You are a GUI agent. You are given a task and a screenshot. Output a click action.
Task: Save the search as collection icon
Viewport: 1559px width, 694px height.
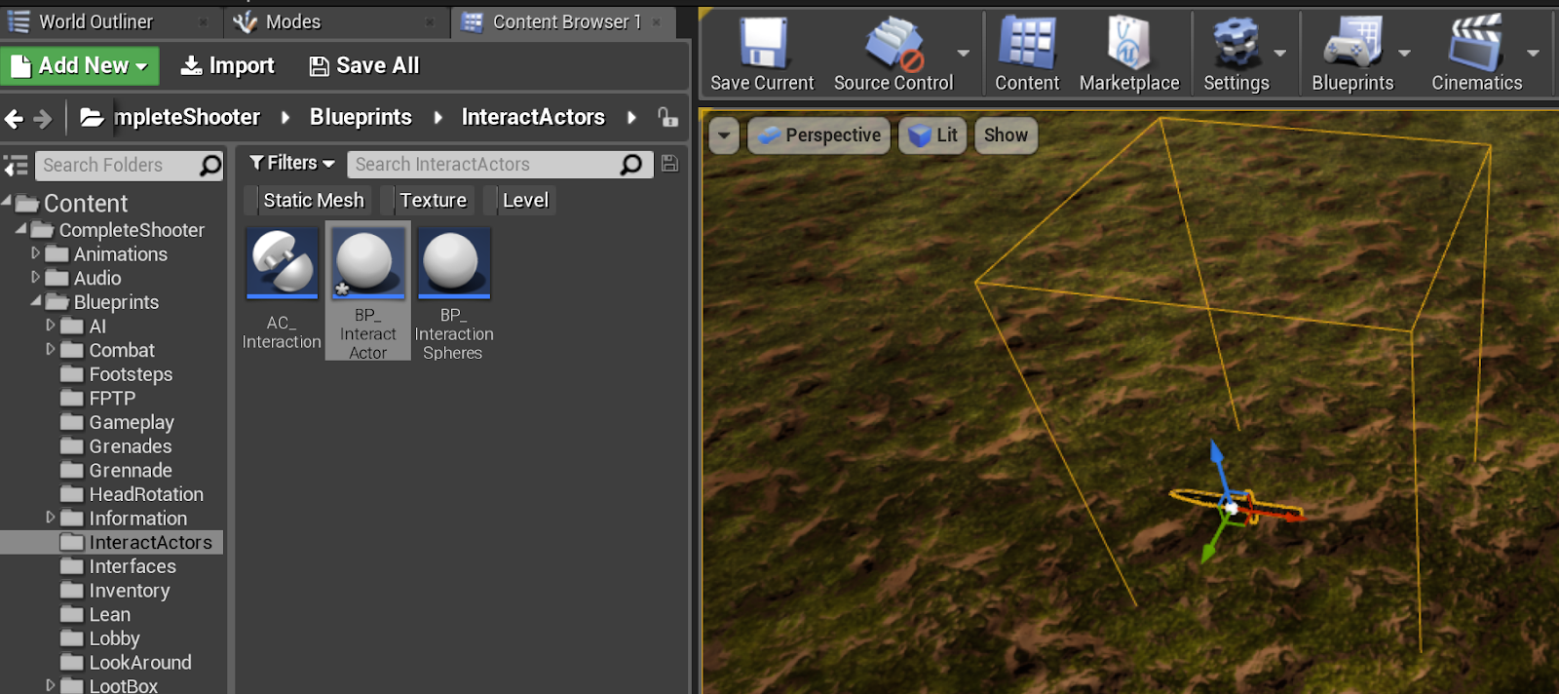pyautogui.click(x=669, y=164)
